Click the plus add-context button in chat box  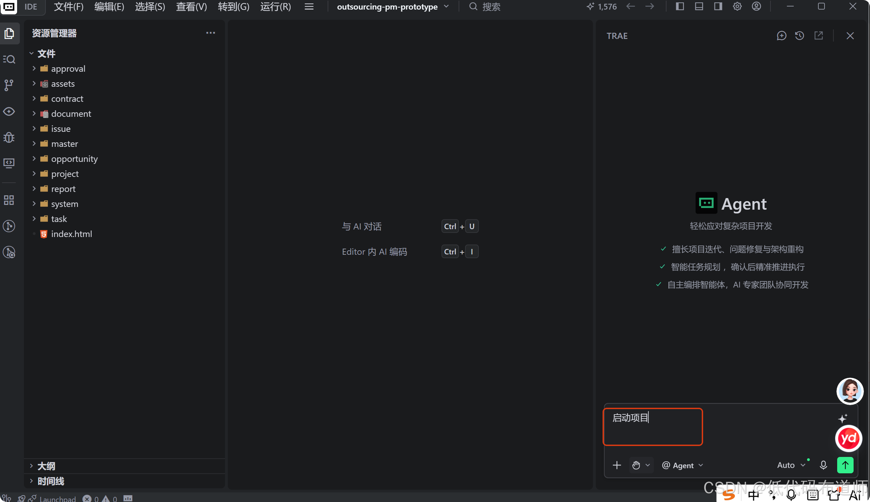coord(617,465)
